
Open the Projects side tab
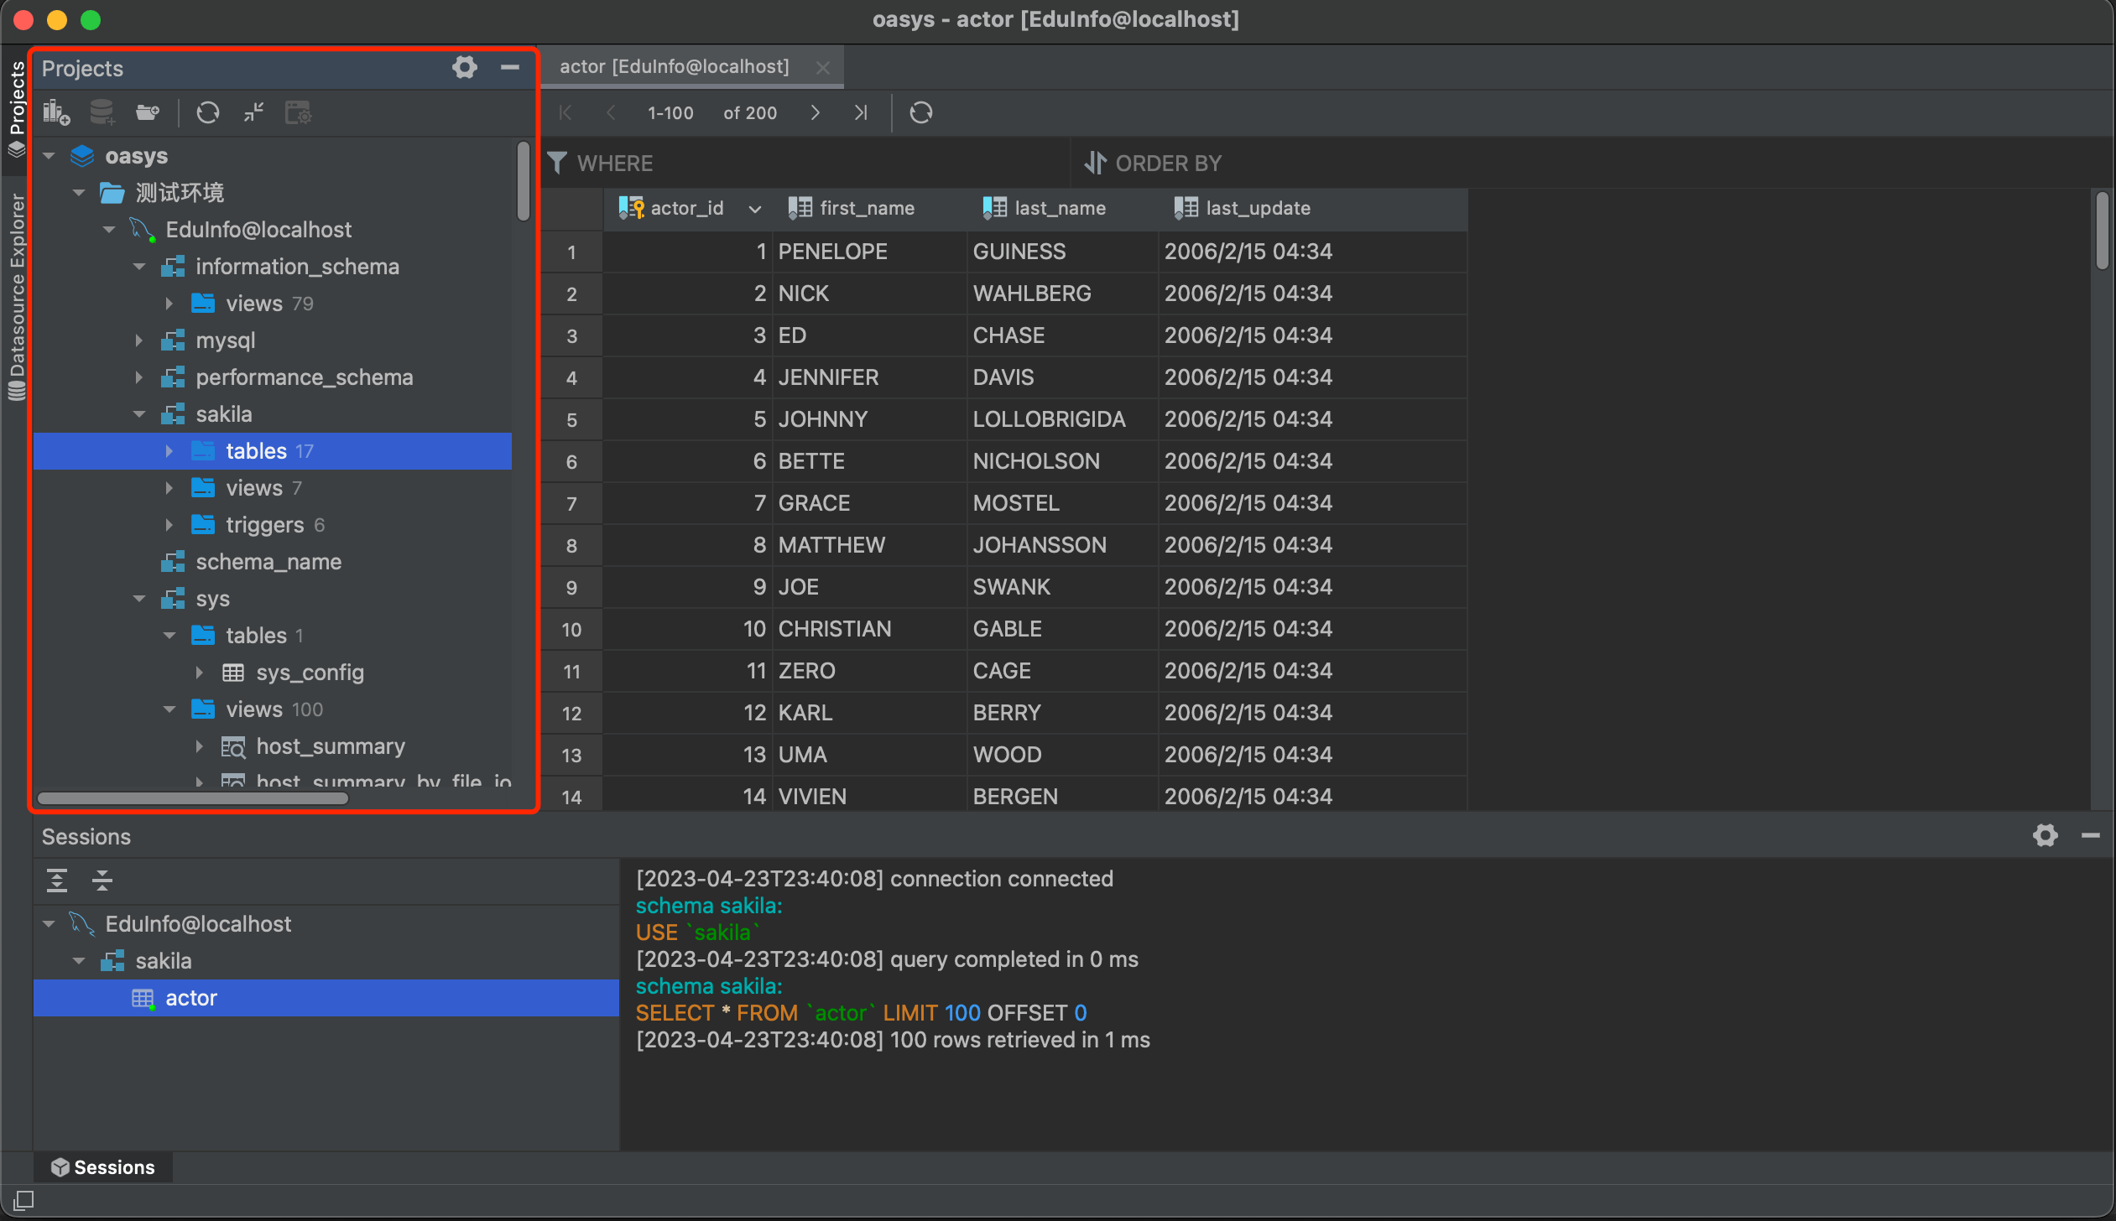point(17,108)
